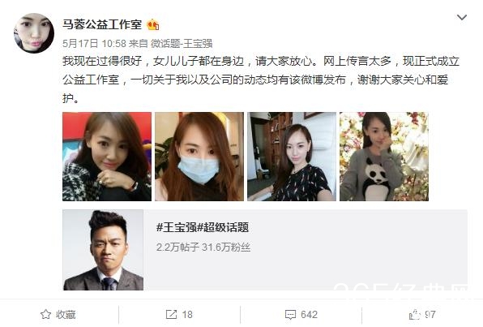Click the 收藏 button label
This screenshot has height=327, width=483.
(66, 315)
